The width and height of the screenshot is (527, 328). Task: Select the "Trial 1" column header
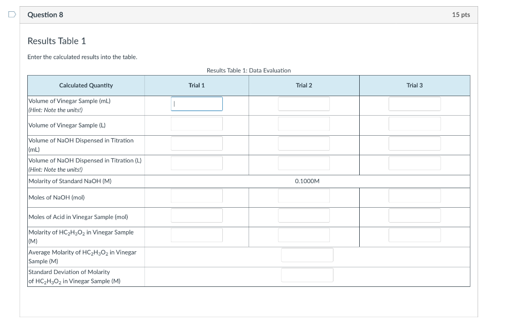(197, 85)
